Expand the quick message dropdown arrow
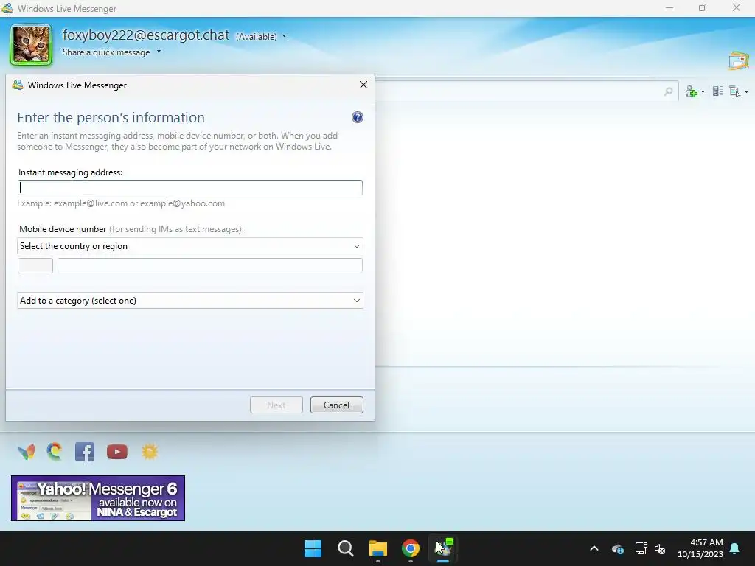 click(159, 52)
